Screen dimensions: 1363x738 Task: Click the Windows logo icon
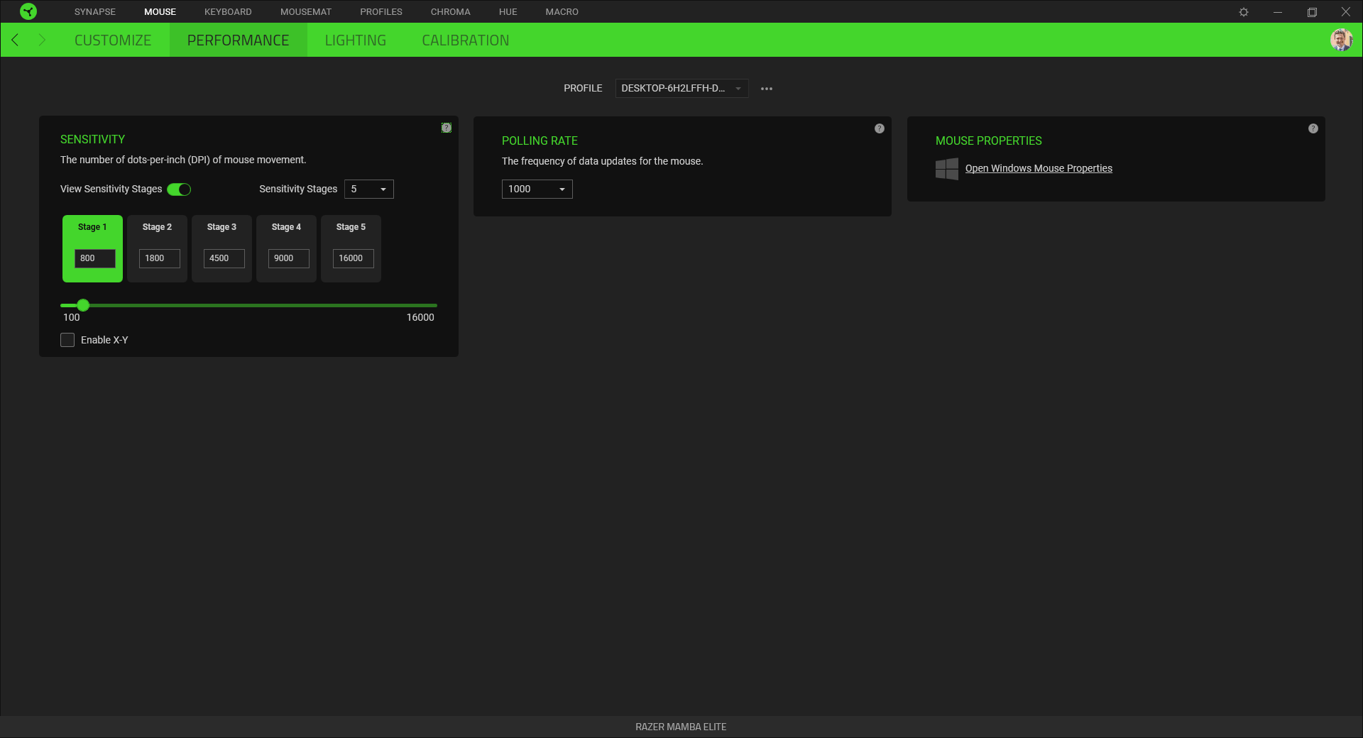tap(947, 169)
